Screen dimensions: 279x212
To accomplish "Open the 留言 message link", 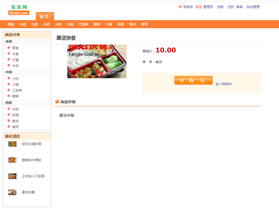I will pyautogui.click(x=239, y=7).
